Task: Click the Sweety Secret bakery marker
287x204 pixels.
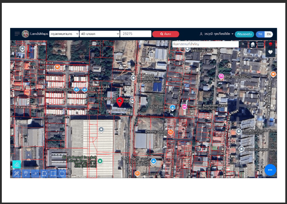Action: 170,132
